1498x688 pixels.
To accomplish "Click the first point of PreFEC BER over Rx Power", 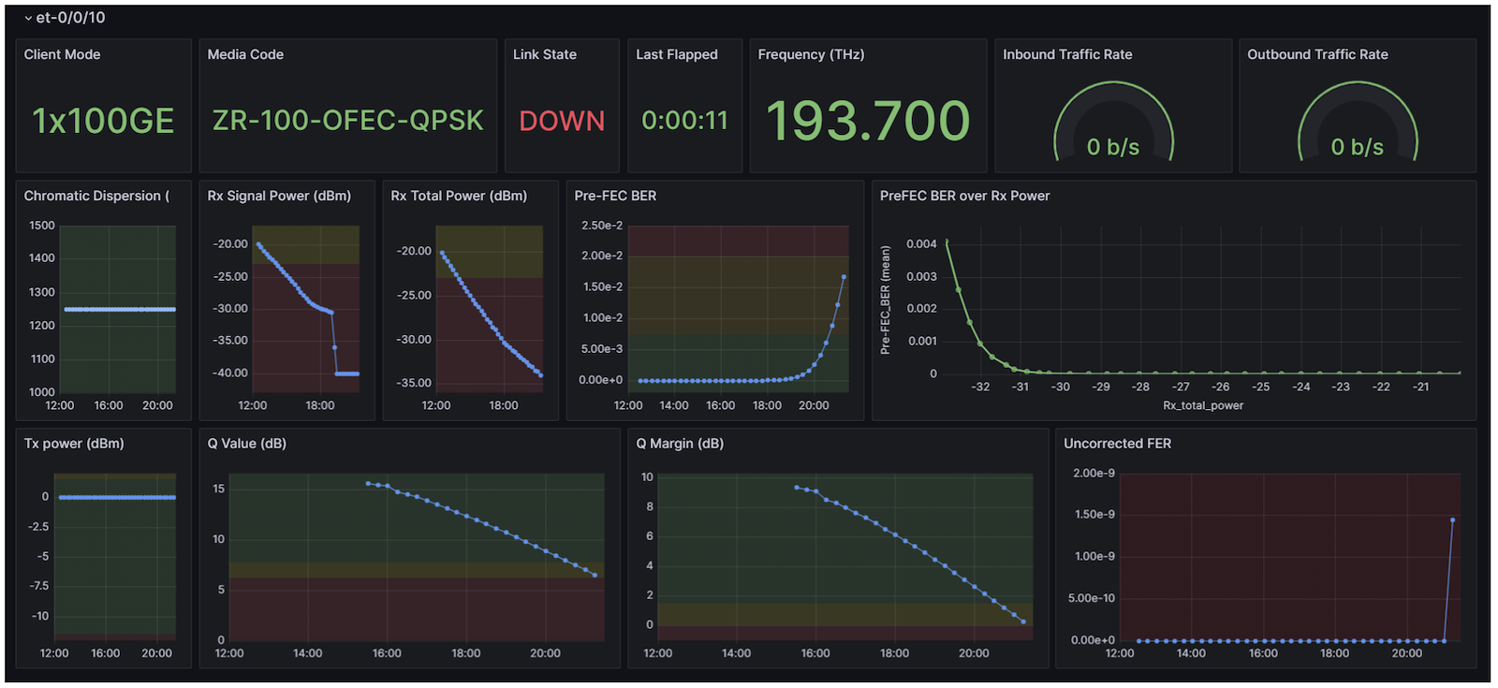I will [947, 242].
